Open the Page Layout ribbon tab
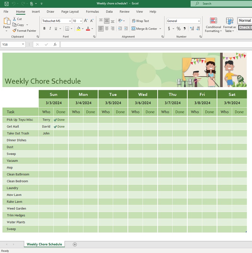The width and height of the screenshot is (252, 253). (x=70, y=12)
